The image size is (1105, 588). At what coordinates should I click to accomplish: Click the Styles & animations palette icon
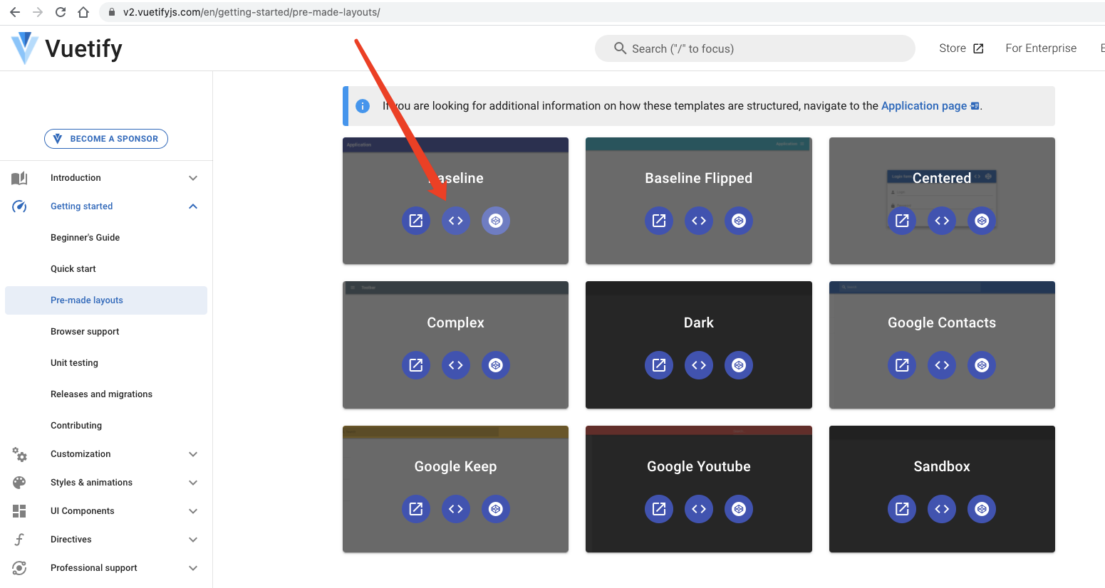click(x=19, y=482)
